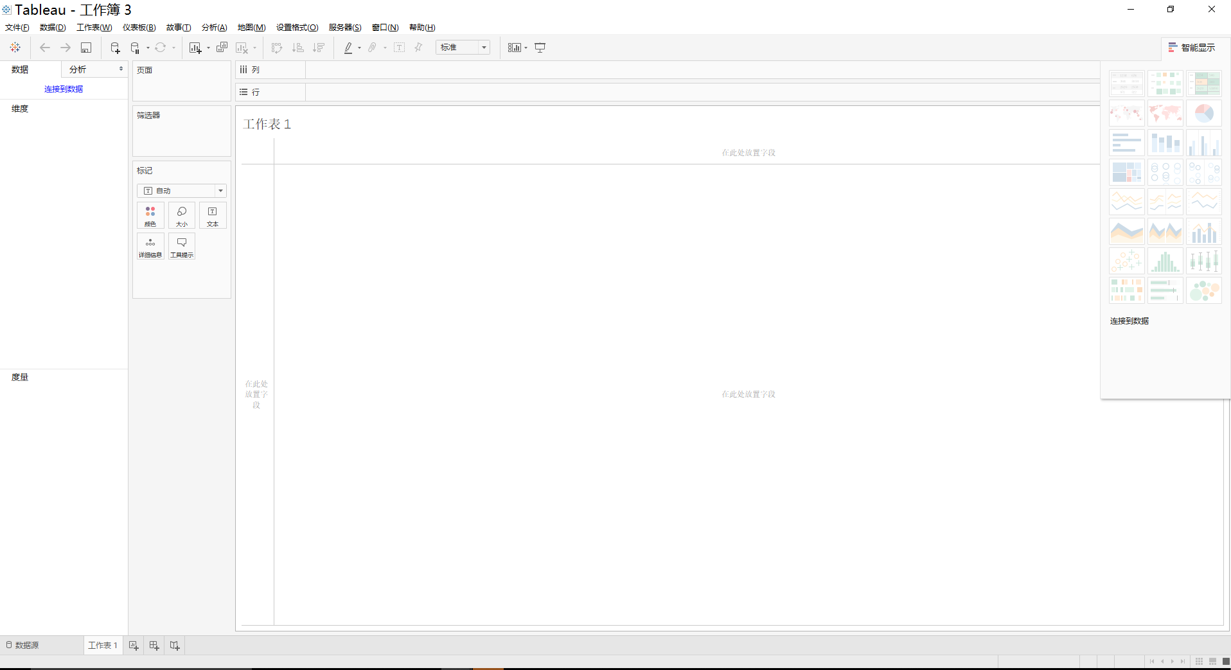Click the 工作表 1 worksheet title

tap(267, 124)
